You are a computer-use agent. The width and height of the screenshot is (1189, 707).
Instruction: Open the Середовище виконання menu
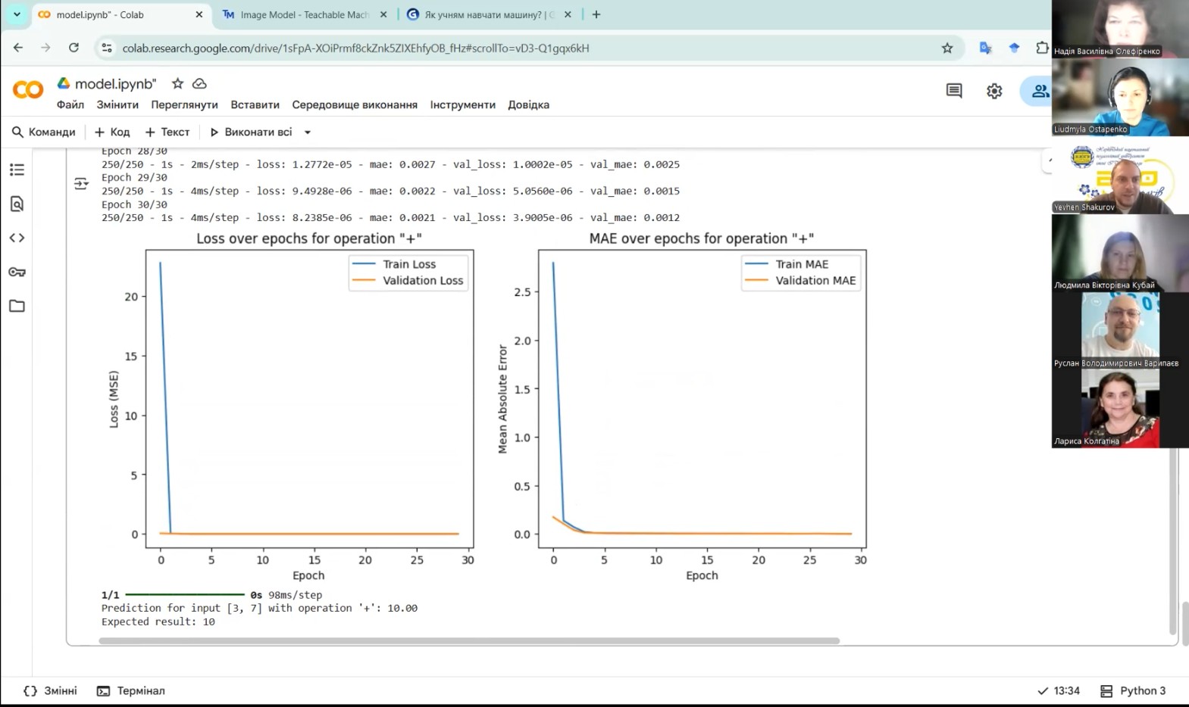355,104
